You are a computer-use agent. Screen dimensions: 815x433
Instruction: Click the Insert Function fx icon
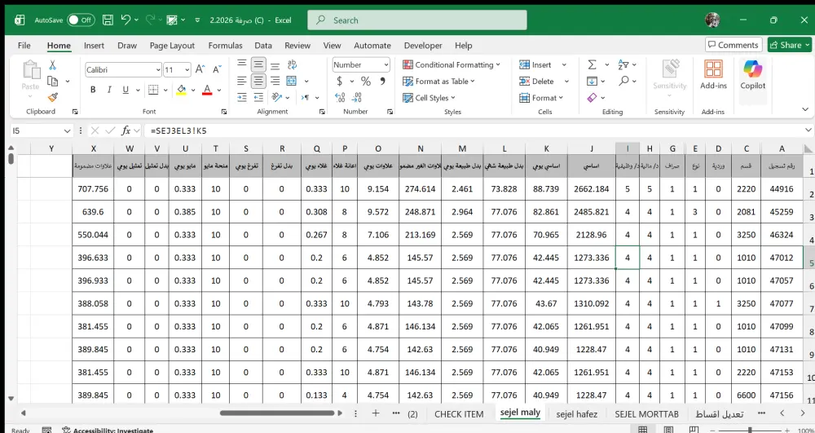(x=126, y=130)
